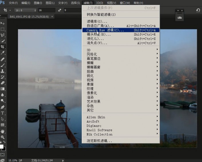
Task: Swap crop width and height values
Action: click(60, 10)
